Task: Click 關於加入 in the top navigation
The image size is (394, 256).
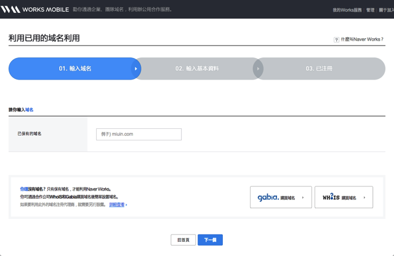Action: (386, 10)
